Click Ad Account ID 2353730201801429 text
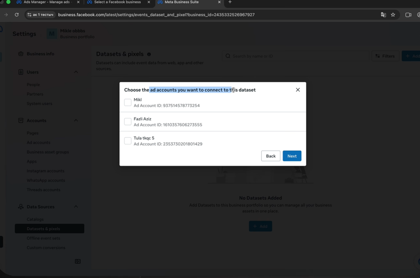420x278 pixels. pos(168,144)
